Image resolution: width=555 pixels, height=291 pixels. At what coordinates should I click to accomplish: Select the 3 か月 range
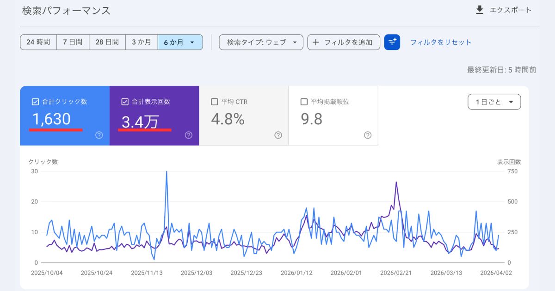click(x=142, y=42)
